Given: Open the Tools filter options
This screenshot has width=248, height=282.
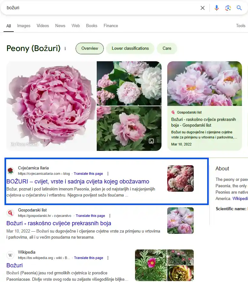Looking at the screenshot, I should [x=240, y=26].
